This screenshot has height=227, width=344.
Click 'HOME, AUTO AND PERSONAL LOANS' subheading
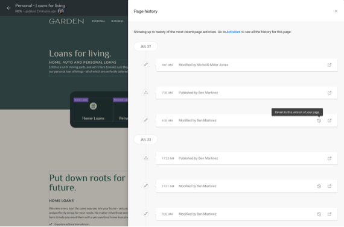click(x=83, y=63)
